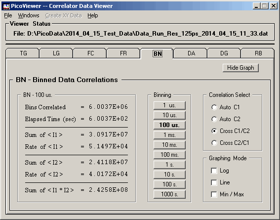280x220 pixels.
Task: Click the Hide Graph button
Action: (240, 68)
